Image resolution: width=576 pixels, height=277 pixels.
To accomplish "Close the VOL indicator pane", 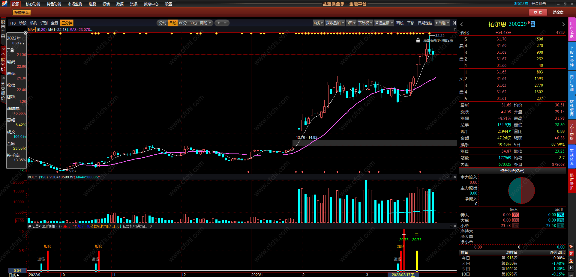I will [455, 177].
